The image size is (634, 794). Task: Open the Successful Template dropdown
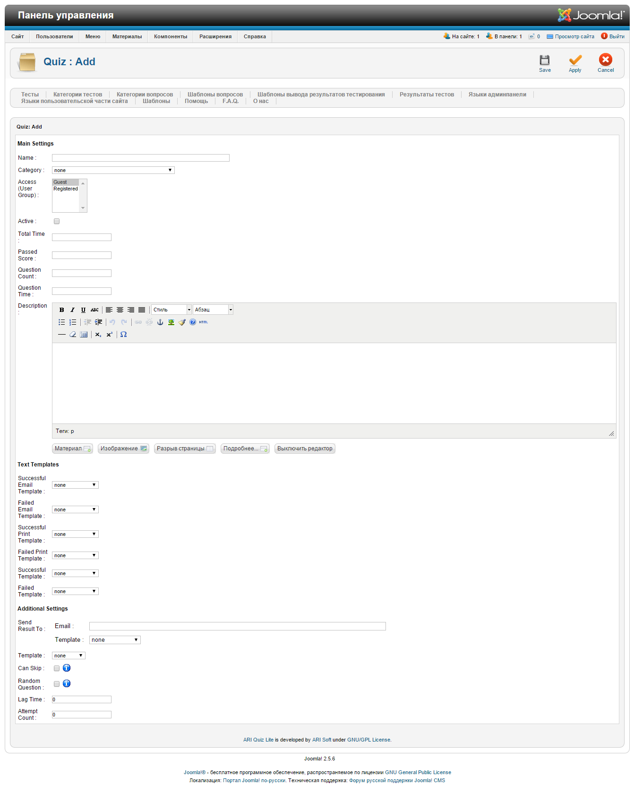[75, 573]
